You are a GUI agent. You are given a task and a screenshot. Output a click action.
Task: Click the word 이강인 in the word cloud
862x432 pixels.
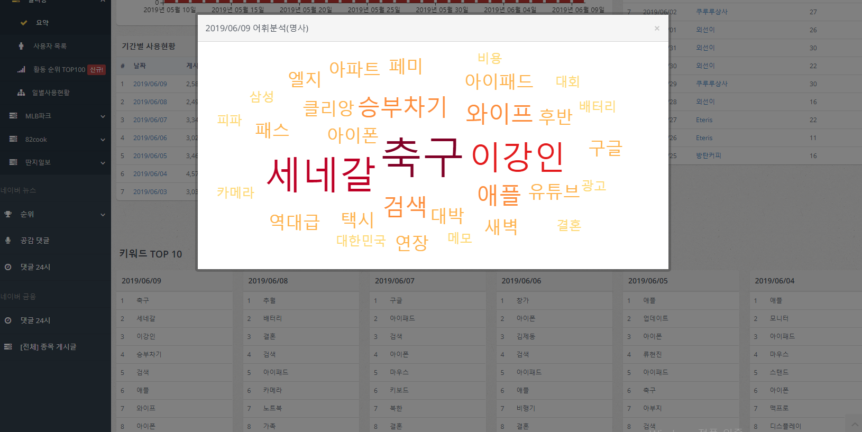coord(518,157)
